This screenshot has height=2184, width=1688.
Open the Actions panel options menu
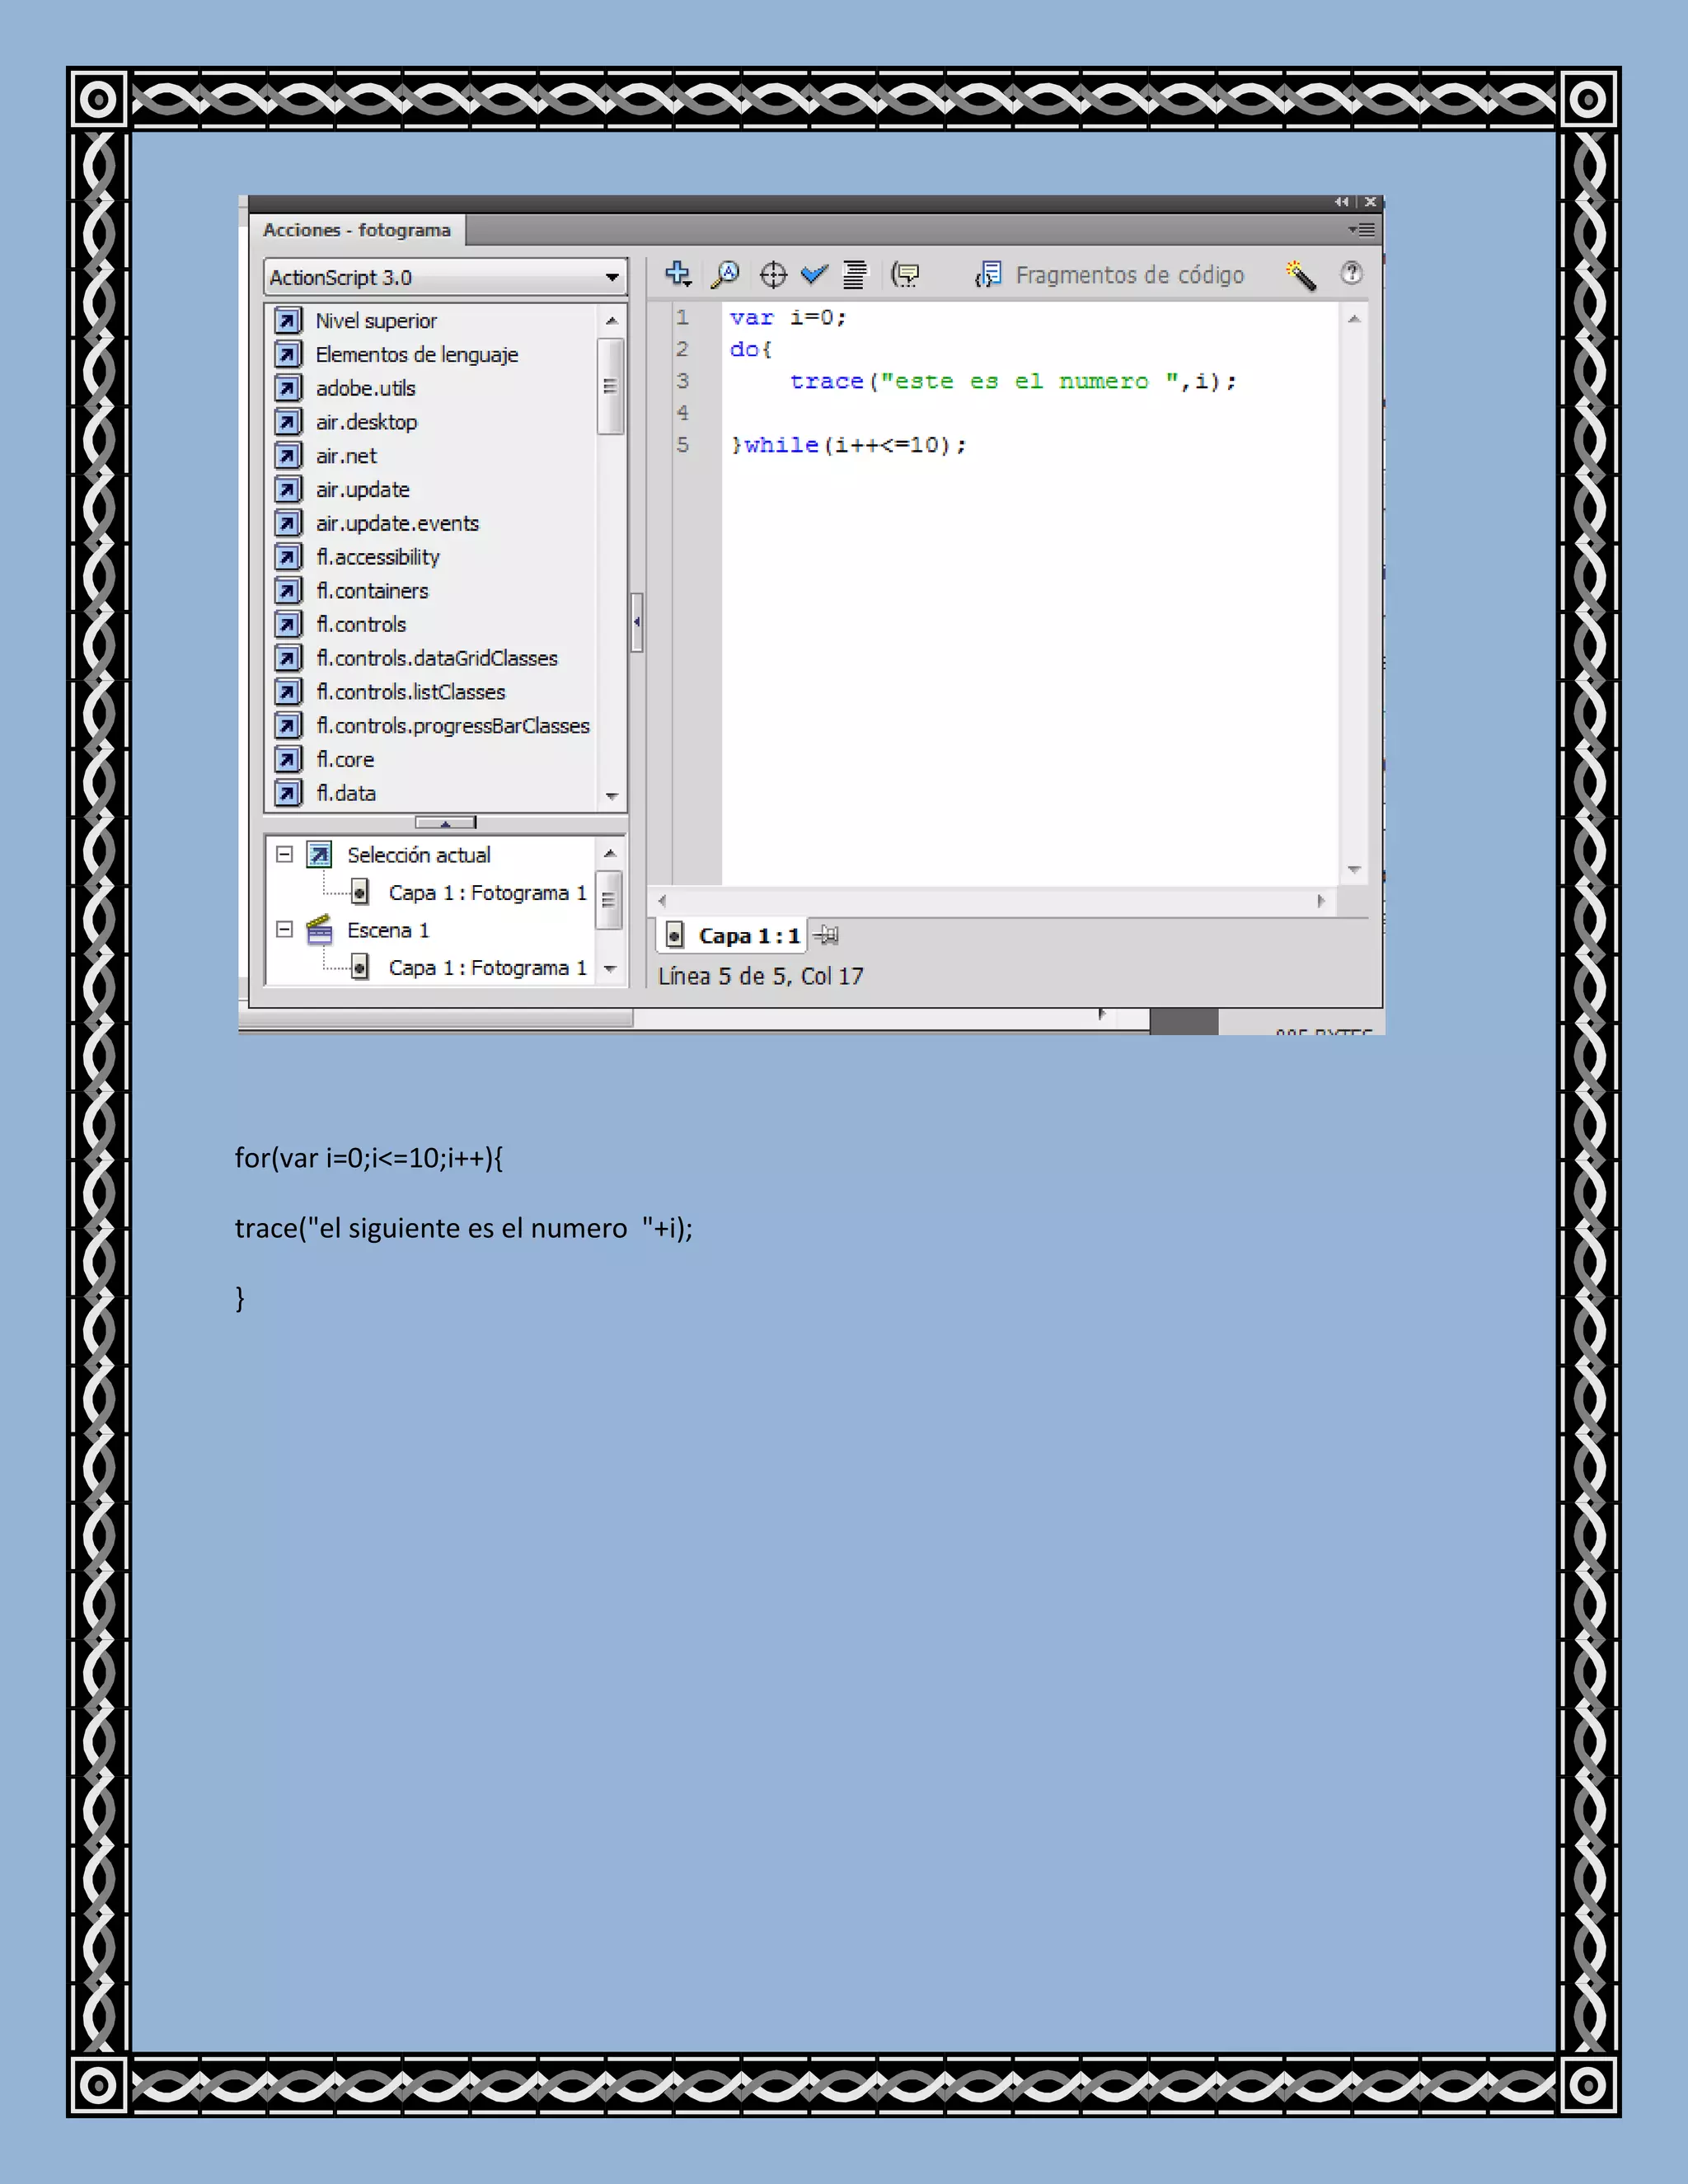click(x=1362, y=230)
